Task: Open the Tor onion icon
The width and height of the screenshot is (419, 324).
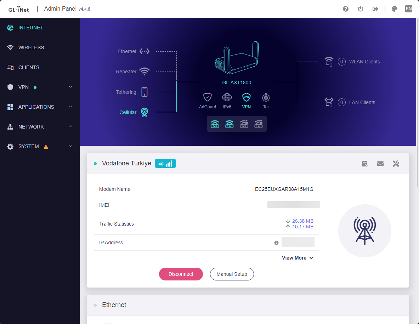Action: click(x=266, y=97)
